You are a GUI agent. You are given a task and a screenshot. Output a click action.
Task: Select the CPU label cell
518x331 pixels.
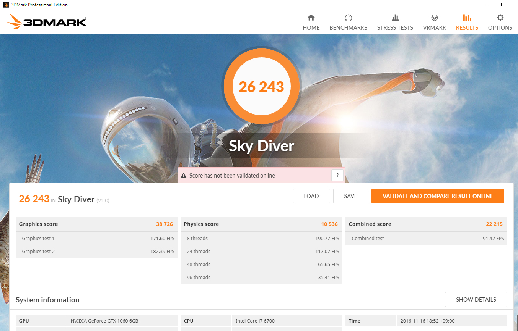pyautogui.click(x=206, y=321)
